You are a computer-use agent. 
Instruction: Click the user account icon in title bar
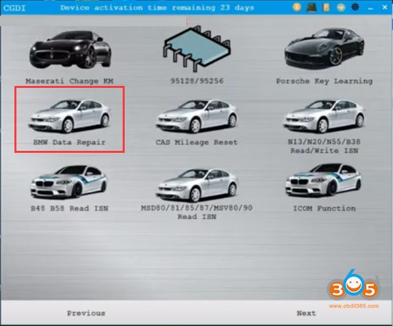click(297, 7)
